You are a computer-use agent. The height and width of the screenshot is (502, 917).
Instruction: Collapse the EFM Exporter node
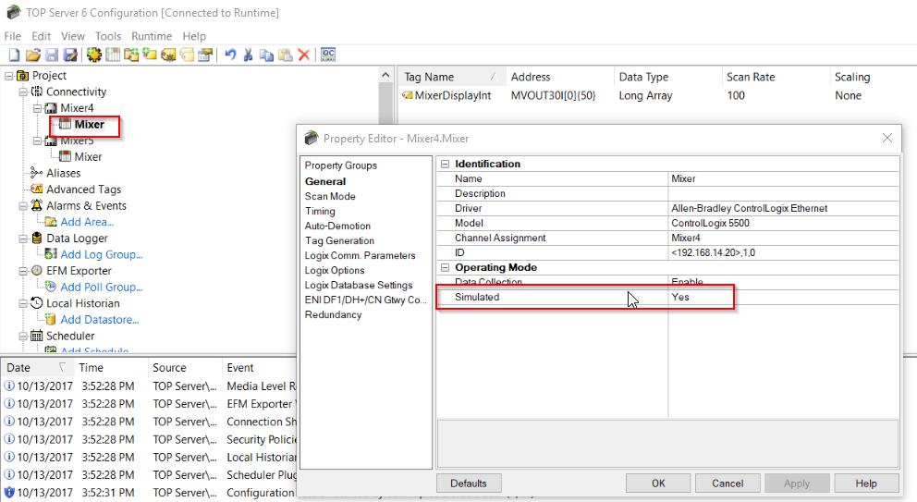[23, 271]
